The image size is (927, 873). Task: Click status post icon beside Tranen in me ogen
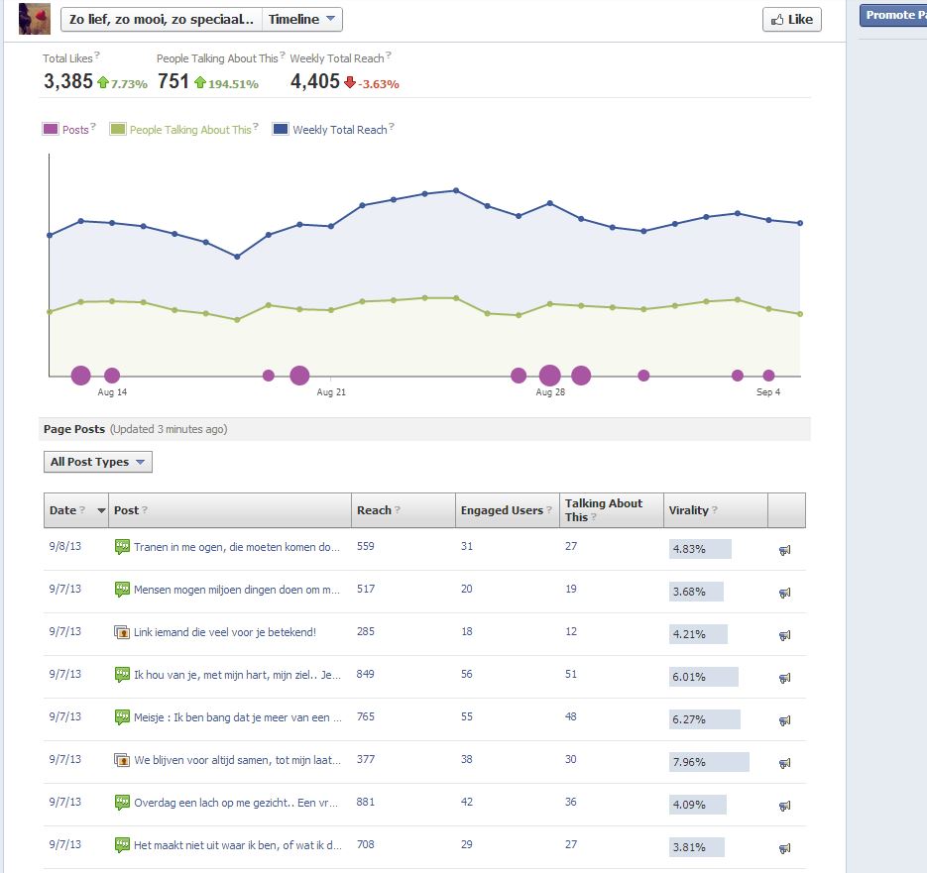tap(122, 547)
